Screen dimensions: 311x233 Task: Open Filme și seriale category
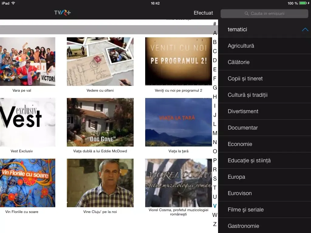pos(265,210)
